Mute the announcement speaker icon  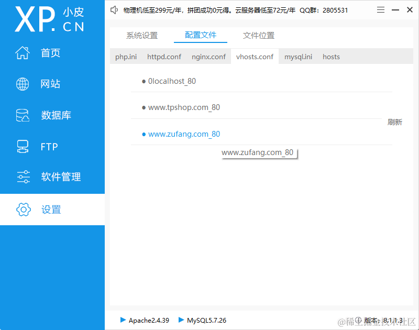(x=114, y=9)
